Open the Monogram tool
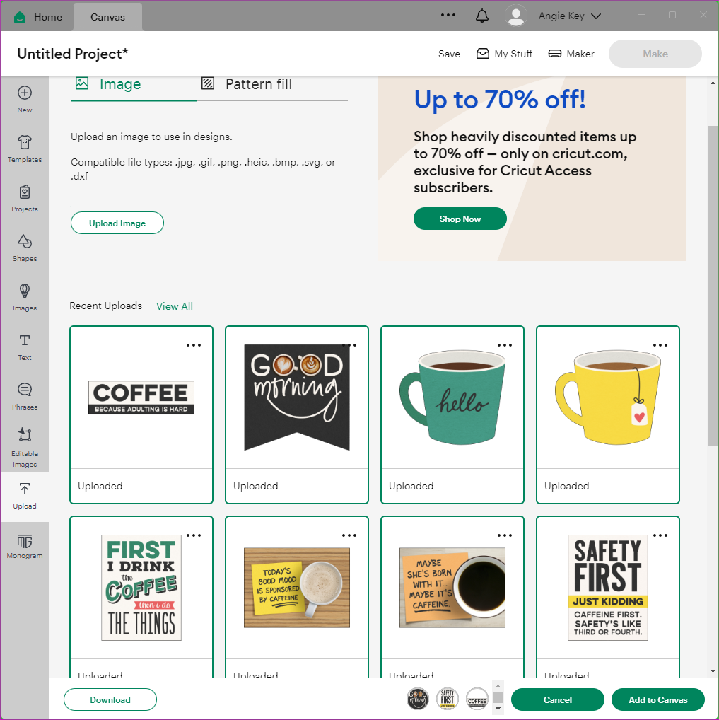The image size is (719, 720). click(x=25, y=547)
